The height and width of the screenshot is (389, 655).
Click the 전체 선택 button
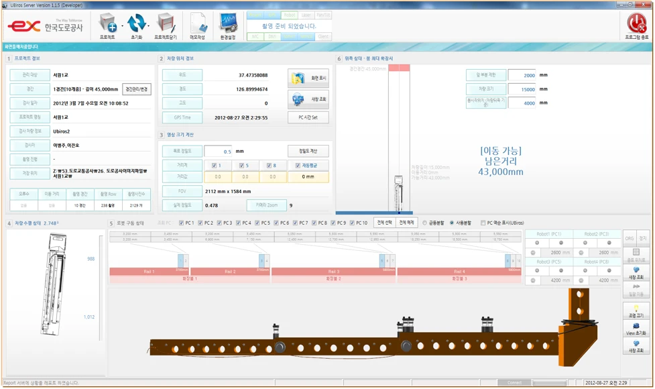[384, 223]
